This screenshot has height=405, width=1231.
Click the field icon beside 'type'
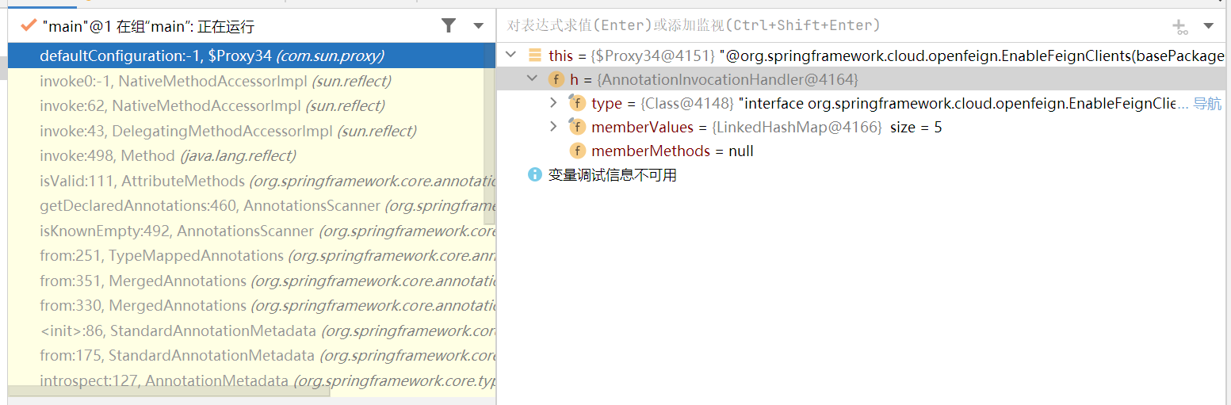[577, 103]
